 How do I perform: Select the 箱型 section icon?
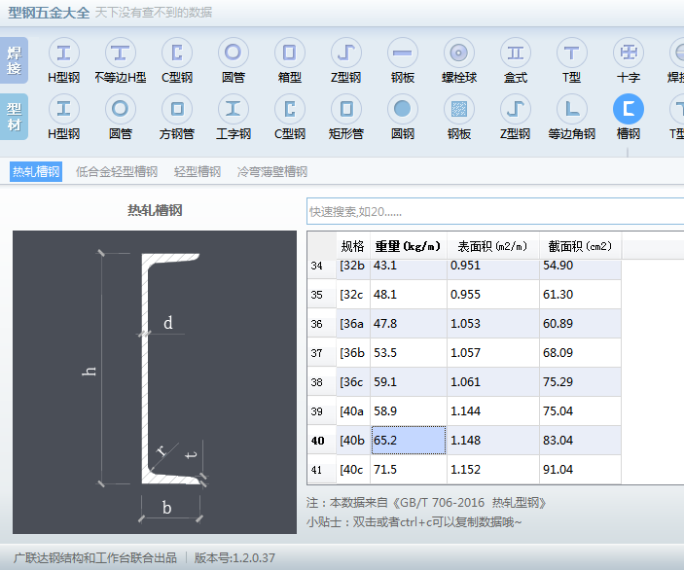click(290, 53)
